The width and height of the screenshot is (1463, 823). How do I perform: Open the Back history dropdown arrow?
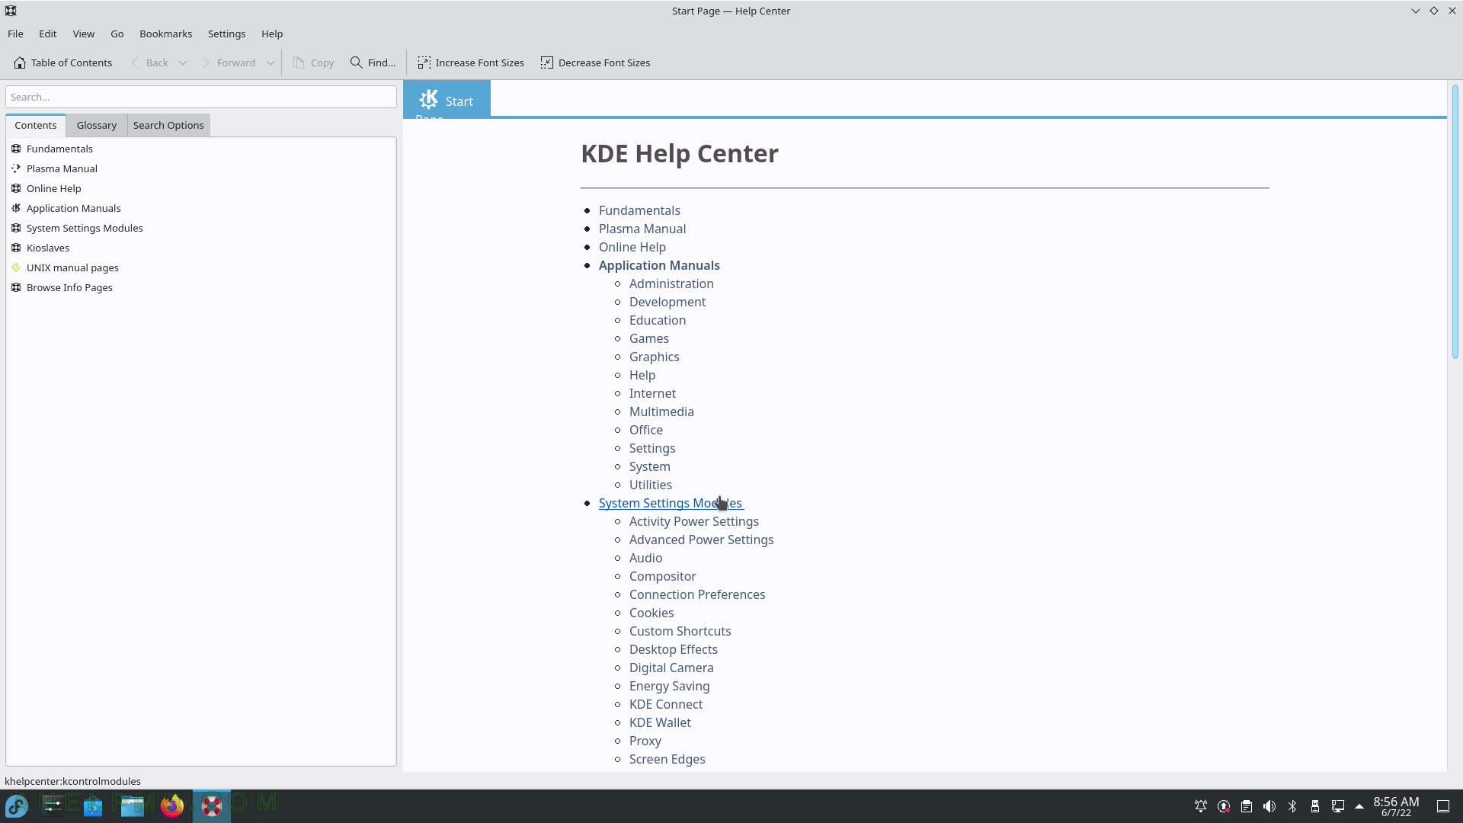coord(183,62)
